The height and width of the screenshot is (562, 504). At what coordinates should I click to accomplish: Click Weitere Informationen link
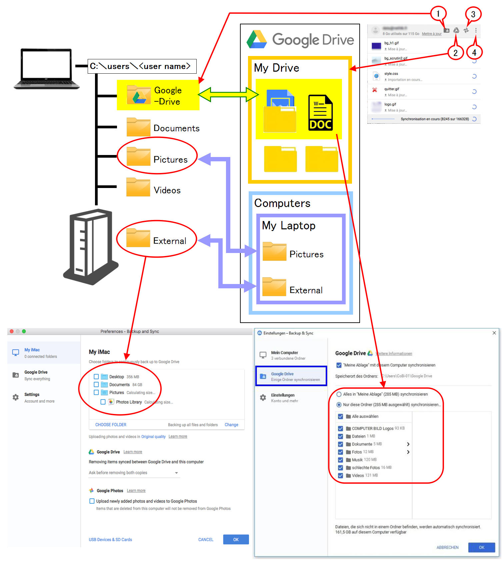click(x=394, y=353)
